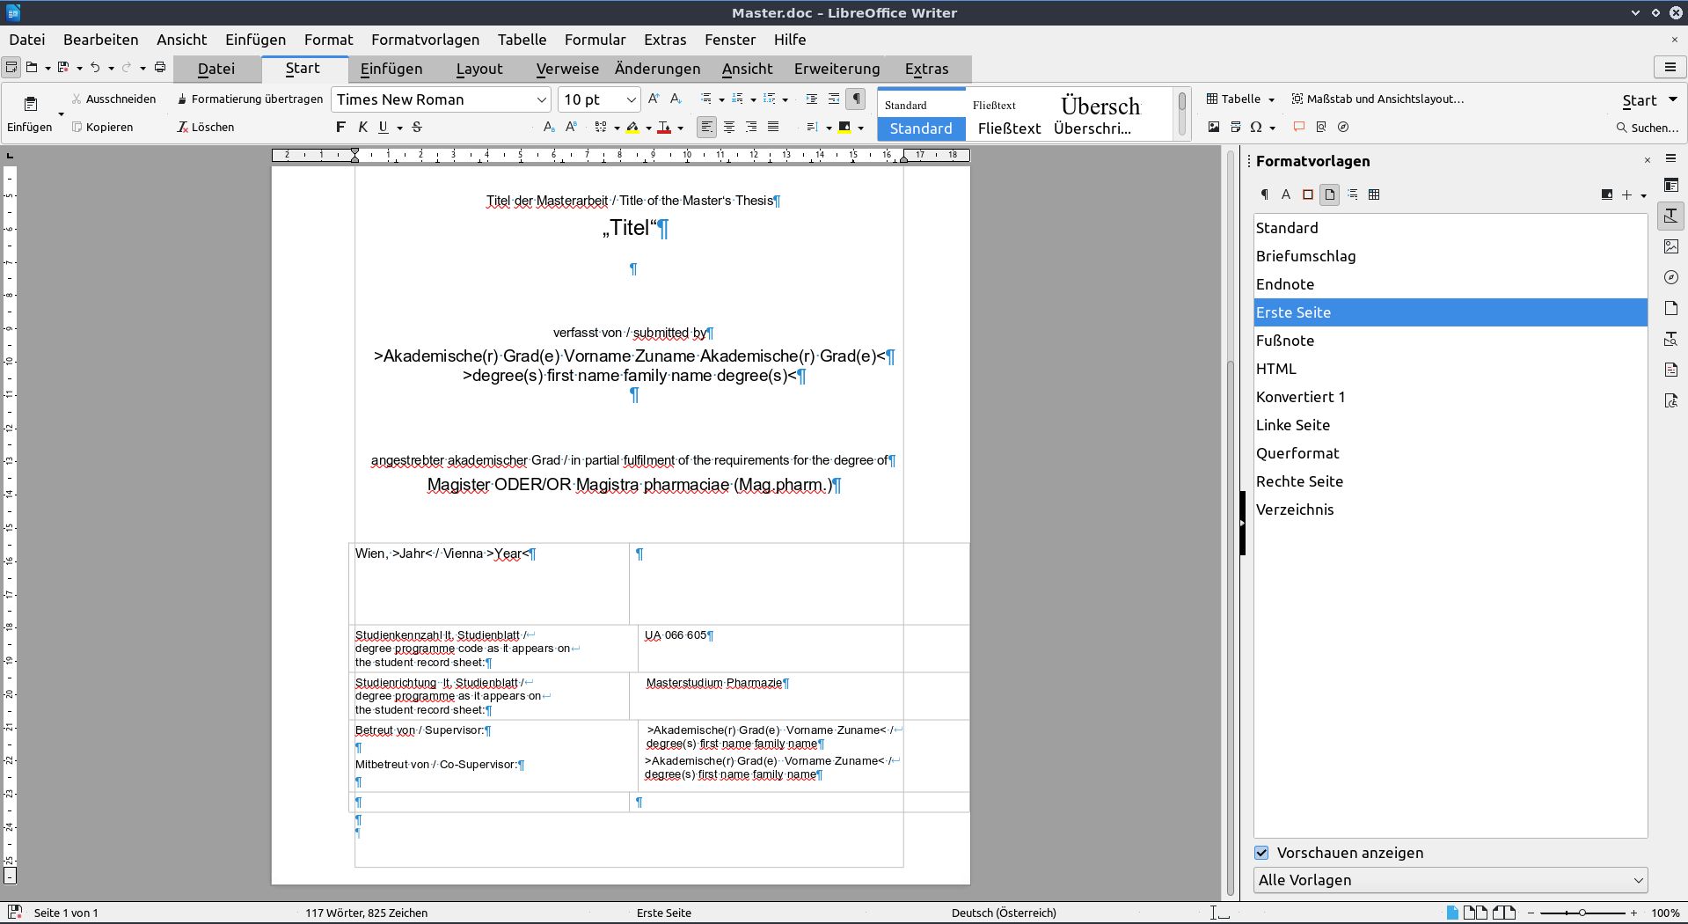Click the print icon in the top toolbar
This screenshot has height=924, width=1688.
160,67
